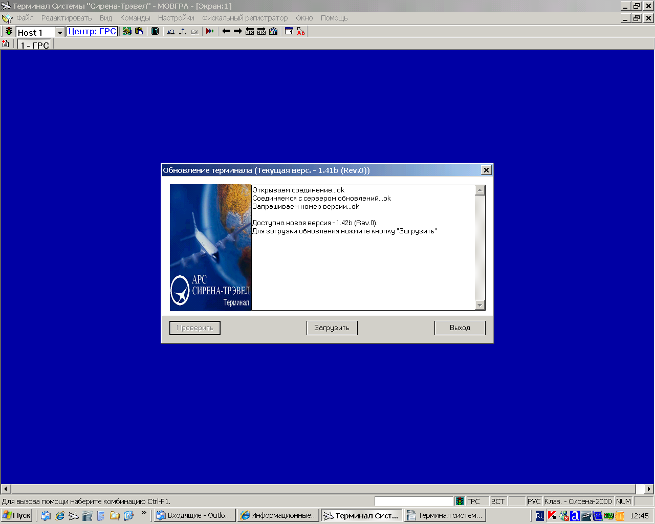The height and width of the screenshot is (524, 655).
Task: Click the calendar window toolbar icon
Action: [x=289, y=32]
